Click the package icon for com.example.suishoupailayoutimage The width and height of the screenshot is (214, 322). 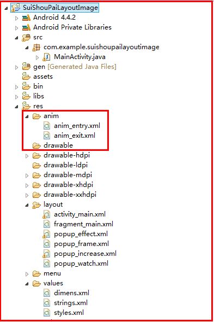[x=36, y=48]
